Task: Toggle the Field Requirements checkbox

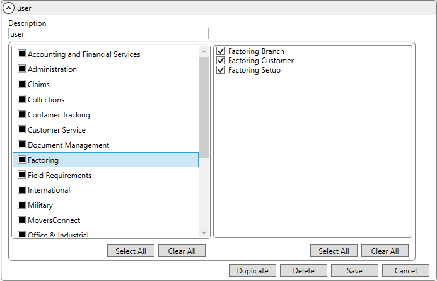Action: [x=21, y=175]
